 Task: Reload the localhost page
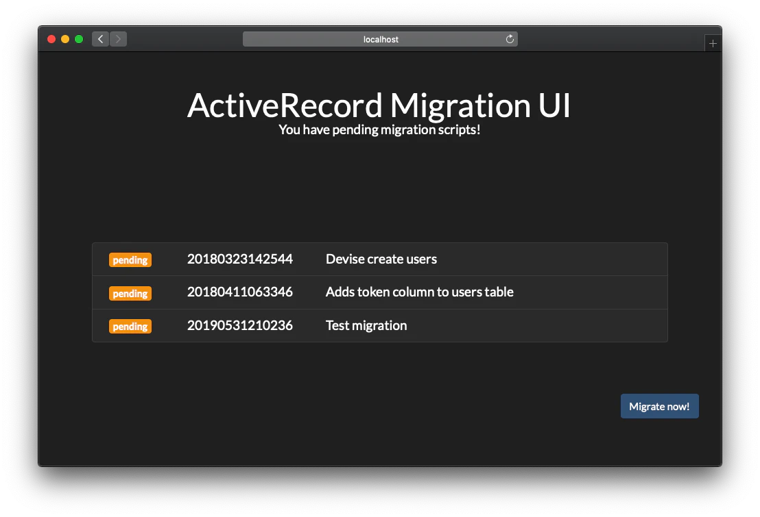(x=509, y=39)
